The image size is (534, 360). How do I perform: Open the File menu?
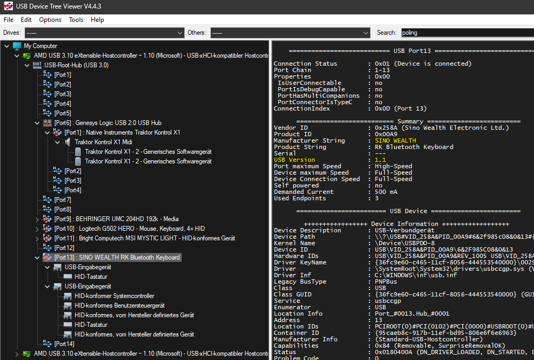coord(9,20)
